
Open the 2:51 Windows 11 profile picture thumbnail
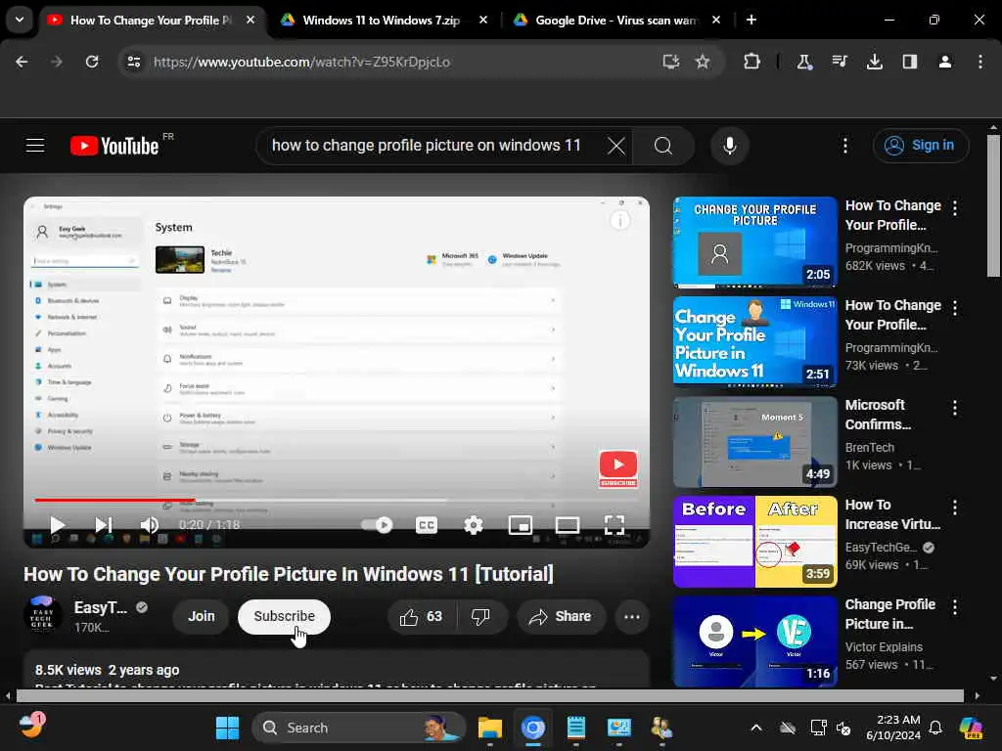(754, 341)
